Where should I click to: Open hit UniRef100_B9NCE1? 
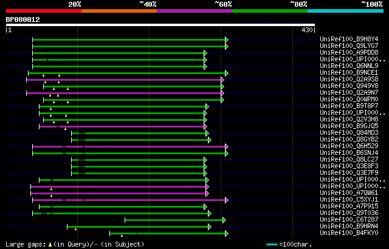pos(349,73)
